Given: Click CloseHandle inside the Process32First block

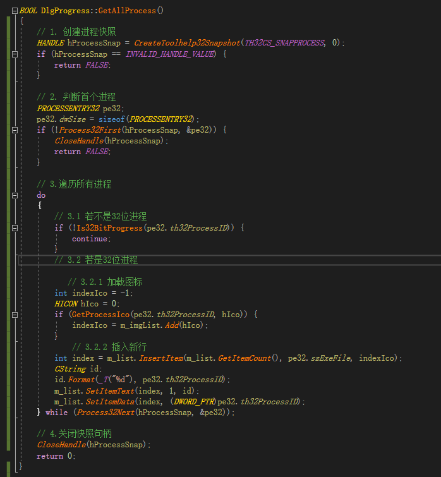Looking at the screenshot, I should (x=79, y=141).
